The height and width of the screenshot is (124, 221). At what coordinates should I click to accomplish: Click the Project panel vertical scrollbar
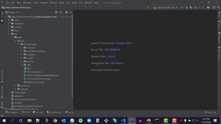click(73, 56)
